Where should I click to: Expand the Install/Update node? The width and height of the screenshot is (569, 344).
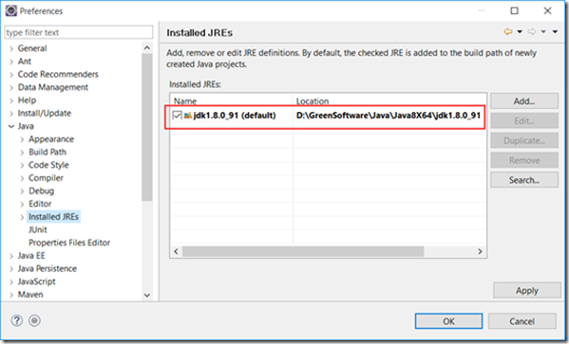(11, 114)
